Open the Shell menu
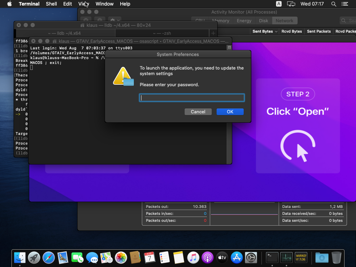356x267 pixels. (x=51, y=4)
